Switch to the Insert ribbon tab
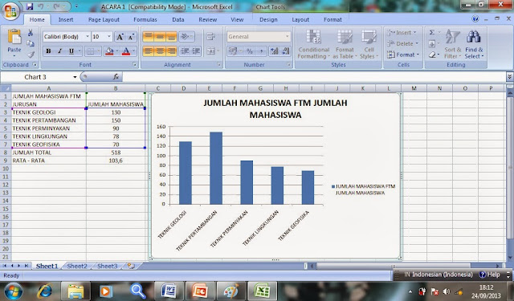 tap(66, 19)
